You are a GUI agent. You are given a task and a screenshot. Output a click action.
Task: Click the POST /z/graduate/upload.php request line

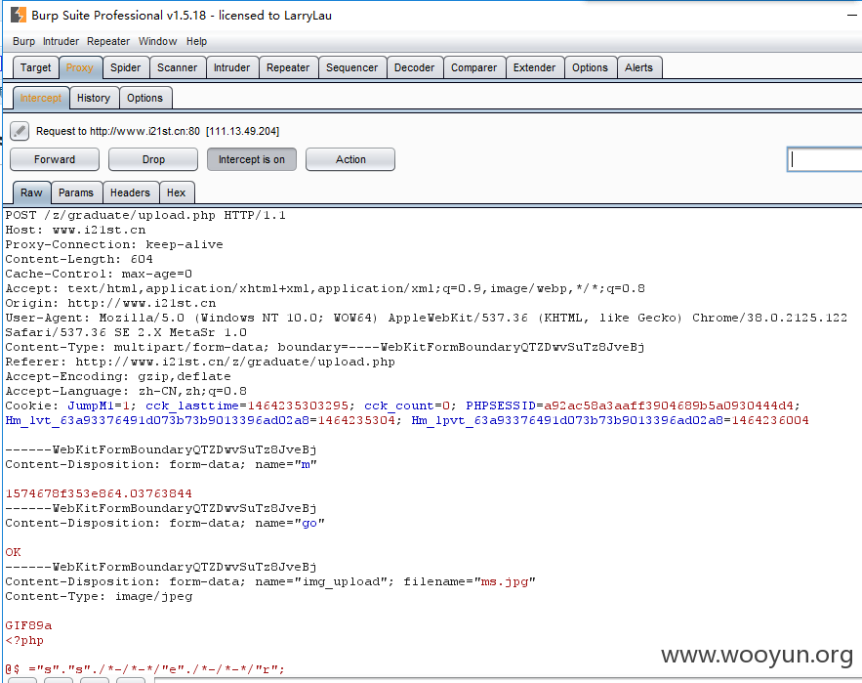145,215
